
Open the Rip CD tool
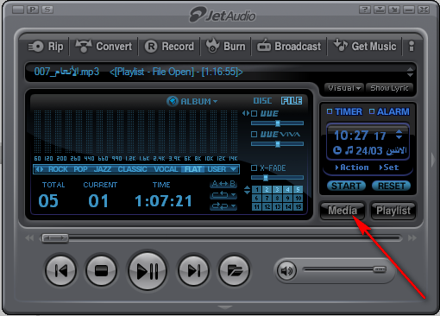point(46,47)
